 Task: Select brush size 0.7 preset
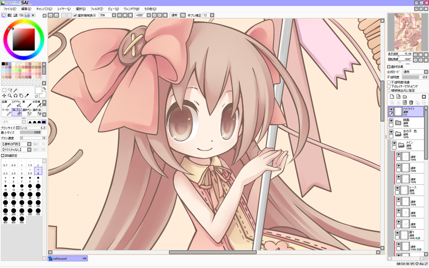[5, 163]
